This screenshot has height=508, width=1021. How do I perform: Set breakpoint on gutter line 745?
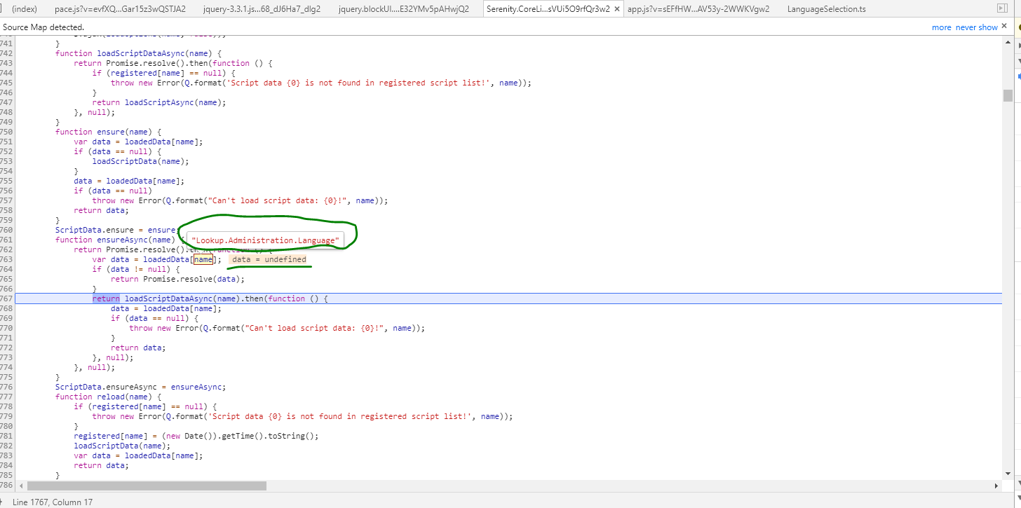[x=7, y=83]
